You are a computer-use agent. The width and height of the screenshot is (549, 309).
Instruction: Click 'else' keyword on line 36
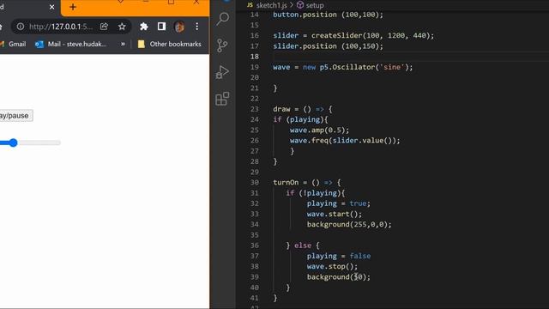coord(303,245)
